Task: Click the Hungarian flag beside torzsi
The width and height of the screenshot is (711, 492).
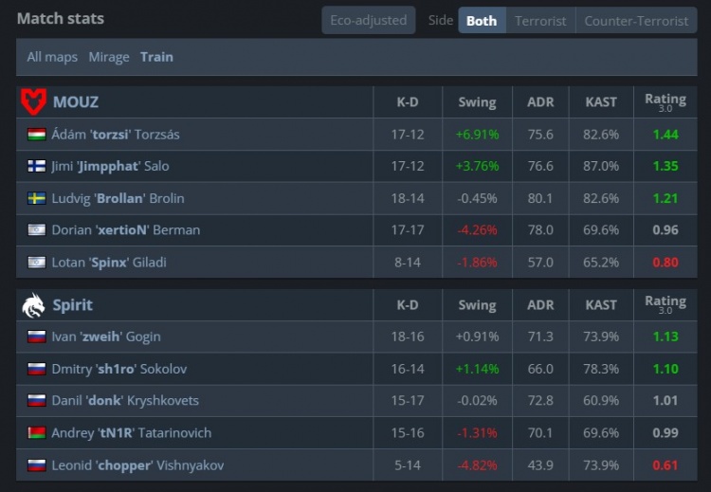Action: 36,135
